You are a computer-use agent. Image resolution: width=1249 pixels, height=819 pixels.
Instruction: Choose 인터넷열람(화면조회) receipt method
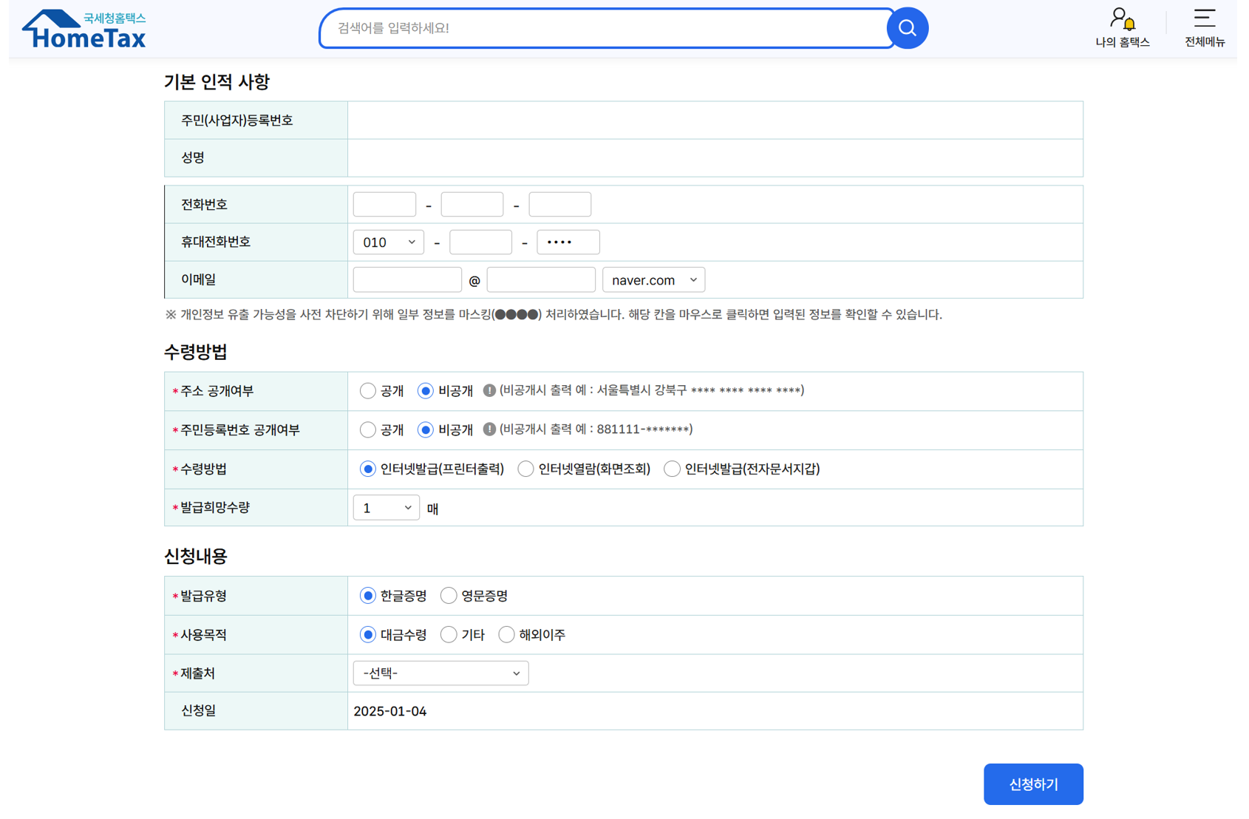[525, 468]
